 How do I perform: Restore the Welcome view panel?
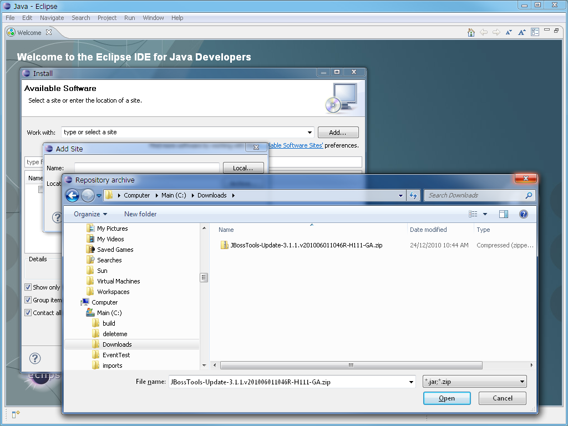tap(556, 31)
